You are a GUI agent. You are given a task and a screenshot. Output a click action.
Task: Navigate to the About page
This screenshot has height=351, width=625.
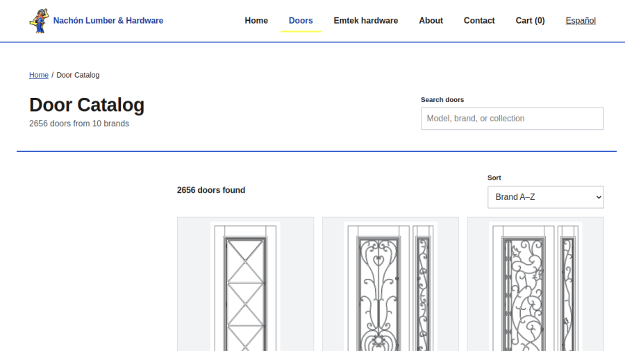pyautogui.click(x=431, y=21)
